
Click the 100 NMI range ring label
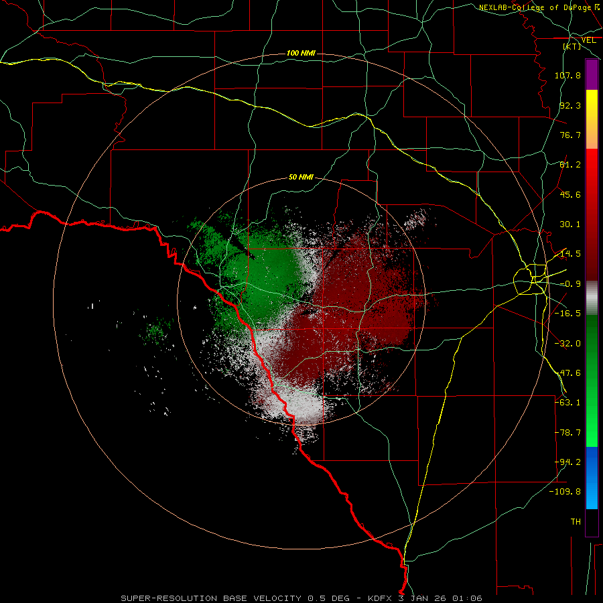(301, 53)
